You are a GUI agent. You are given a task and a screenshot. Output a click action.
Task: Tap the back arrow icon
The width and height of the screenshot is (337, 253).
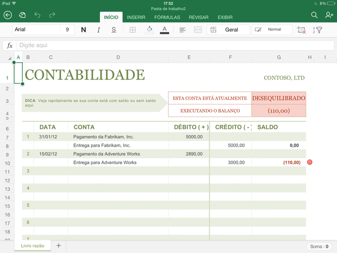coord(8,15)
